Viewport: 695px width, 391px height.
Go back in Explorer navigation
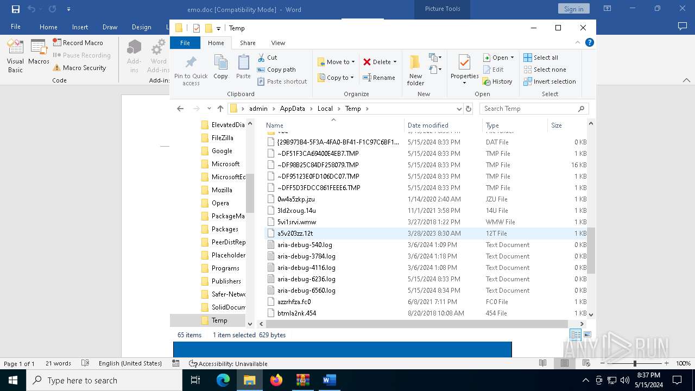[180, 109]
